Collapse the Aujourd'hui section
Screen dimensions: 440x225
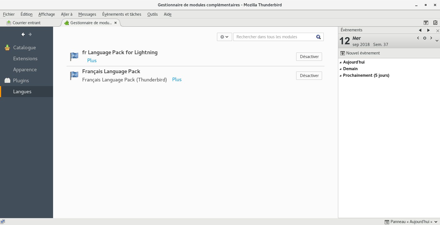340,62
